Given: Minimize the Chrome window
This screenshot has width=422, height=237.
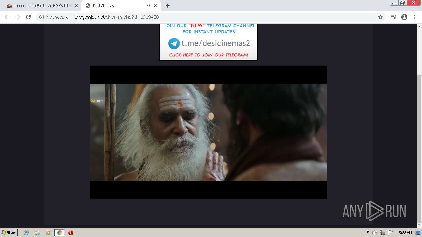Looking at the screenshot, I should pos(394,3).
